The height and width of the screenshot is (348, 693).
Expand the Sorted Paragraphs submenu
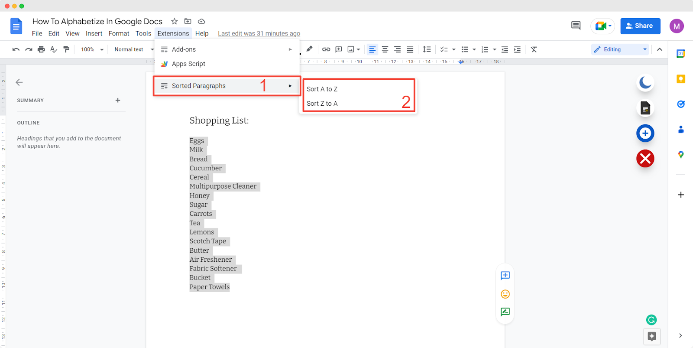[227, 86]
